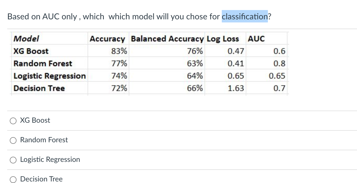357x183 pixels.
Task: Click the Decision Tree option label
Action: coord(41,179)
